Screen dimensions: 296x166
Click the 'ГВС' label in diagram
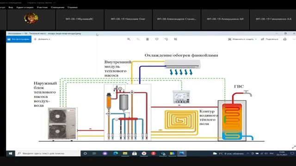pos(239,86)
